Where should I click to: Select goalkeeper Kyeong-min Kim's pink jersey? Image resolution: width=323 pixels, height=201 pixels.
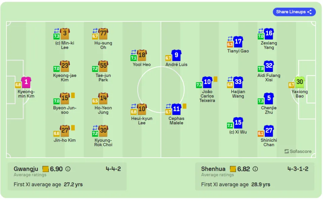[x=26, y=82]
